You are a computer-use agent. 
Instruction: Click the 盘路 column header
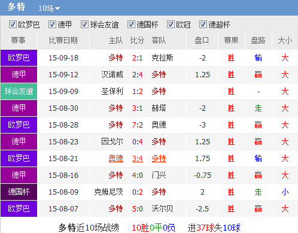pyautogui.click(x=258, y=41)
